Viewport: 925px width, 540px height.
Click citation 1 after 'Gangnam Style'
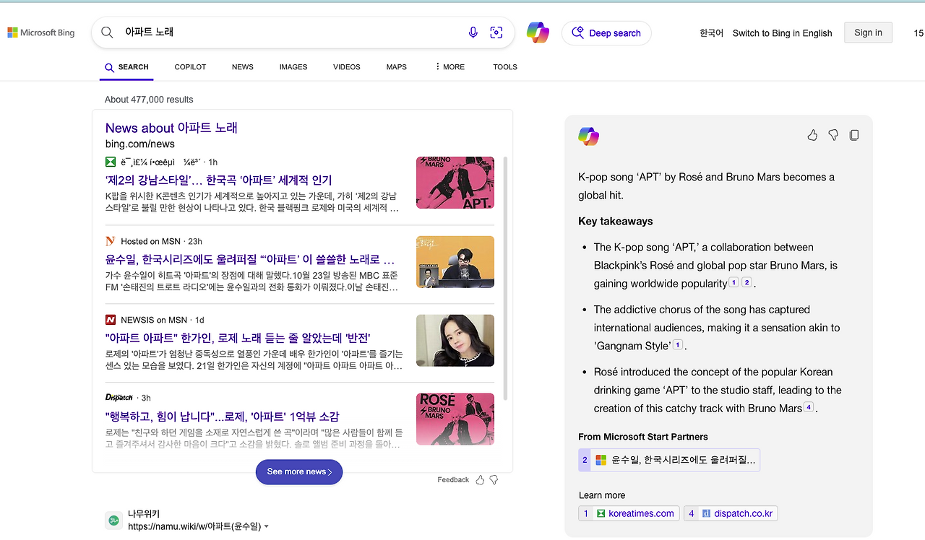click(678, 345)
